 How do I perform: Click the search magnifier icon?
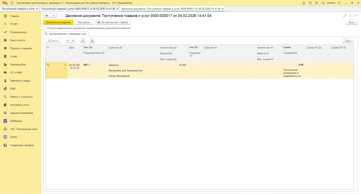[323, 3]
